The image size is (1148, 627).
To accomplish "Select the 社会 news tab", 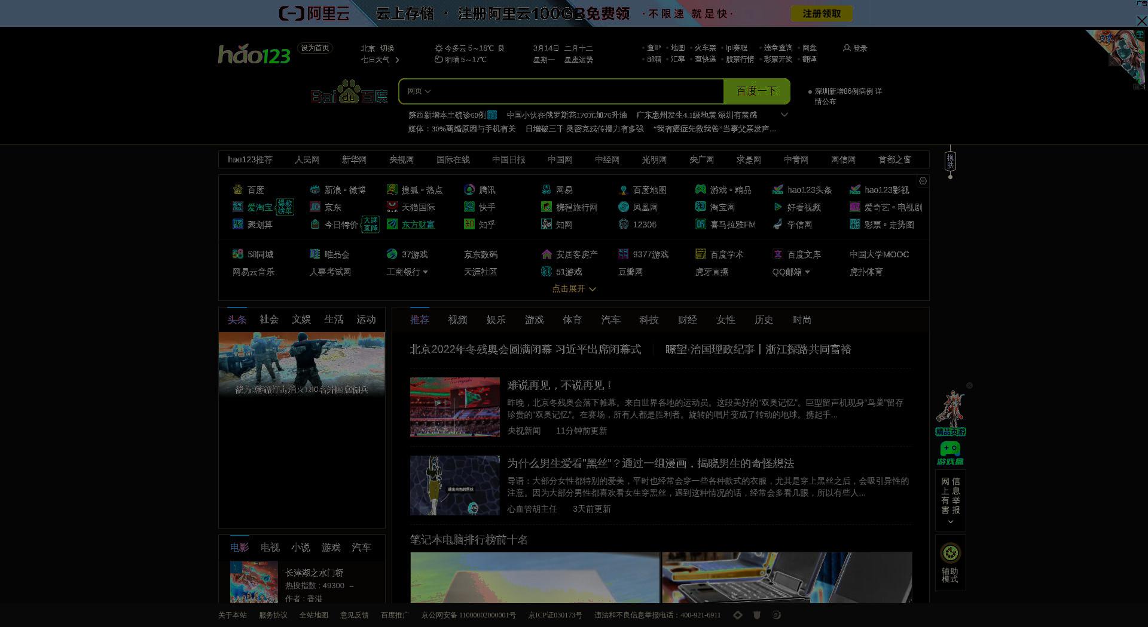I will [x=269, y=320].
